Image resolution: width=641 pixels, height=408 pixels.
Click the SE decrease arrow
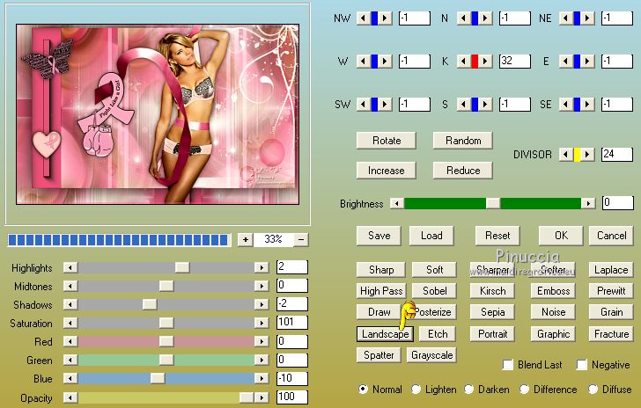(x=566, y=105)
